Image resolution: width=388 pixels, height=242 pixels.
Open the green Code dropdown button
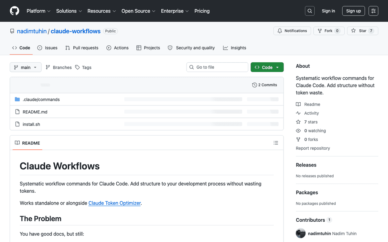tap(267, 67)
